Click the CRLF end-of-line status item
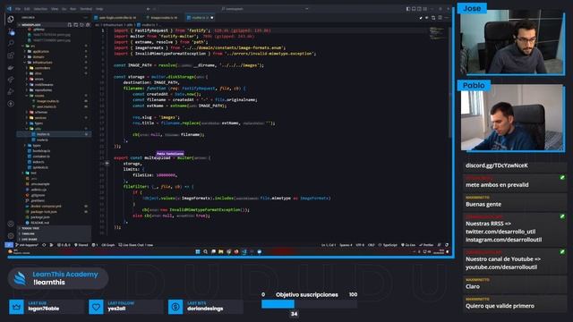The height and width of the screenshot is (322, 573). click(x=371, y=245)
